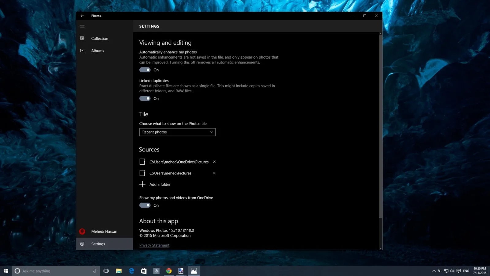Click the Viewing and editing heading
490x276 pixels.
click(165, 43)
